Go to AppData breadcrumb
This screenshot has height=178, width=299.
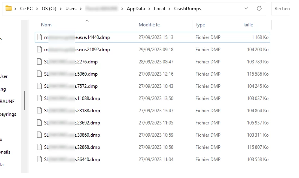136,9
